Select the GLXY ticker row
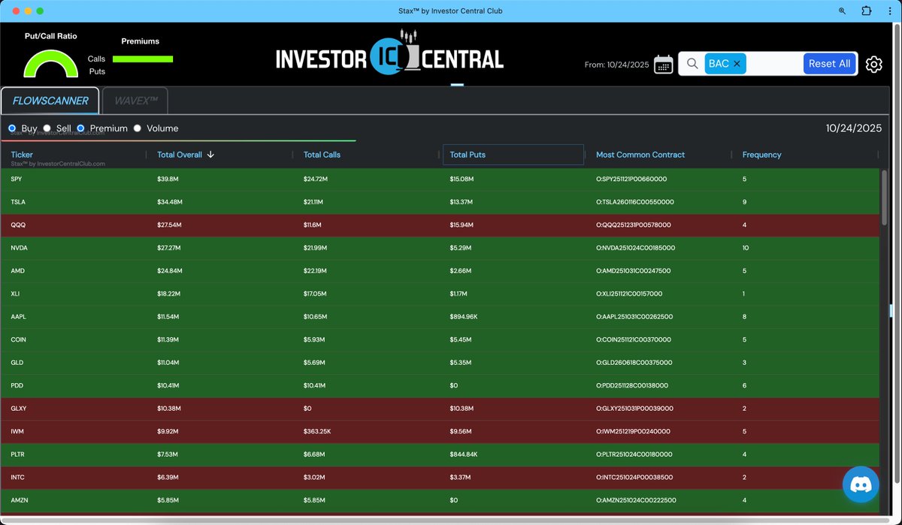902x525 pixels. click(440, 409)
